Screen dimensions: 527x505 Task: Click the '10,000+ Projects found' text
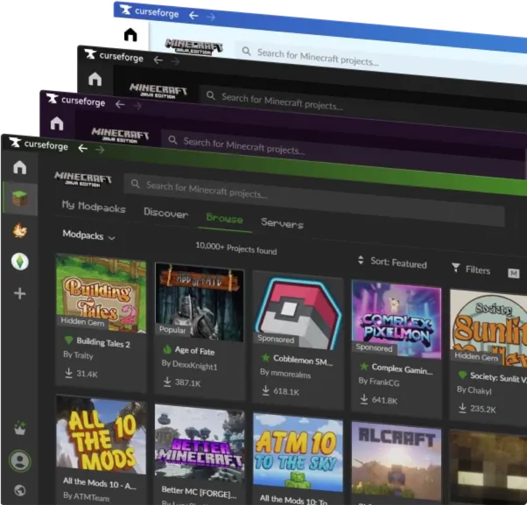236,248
